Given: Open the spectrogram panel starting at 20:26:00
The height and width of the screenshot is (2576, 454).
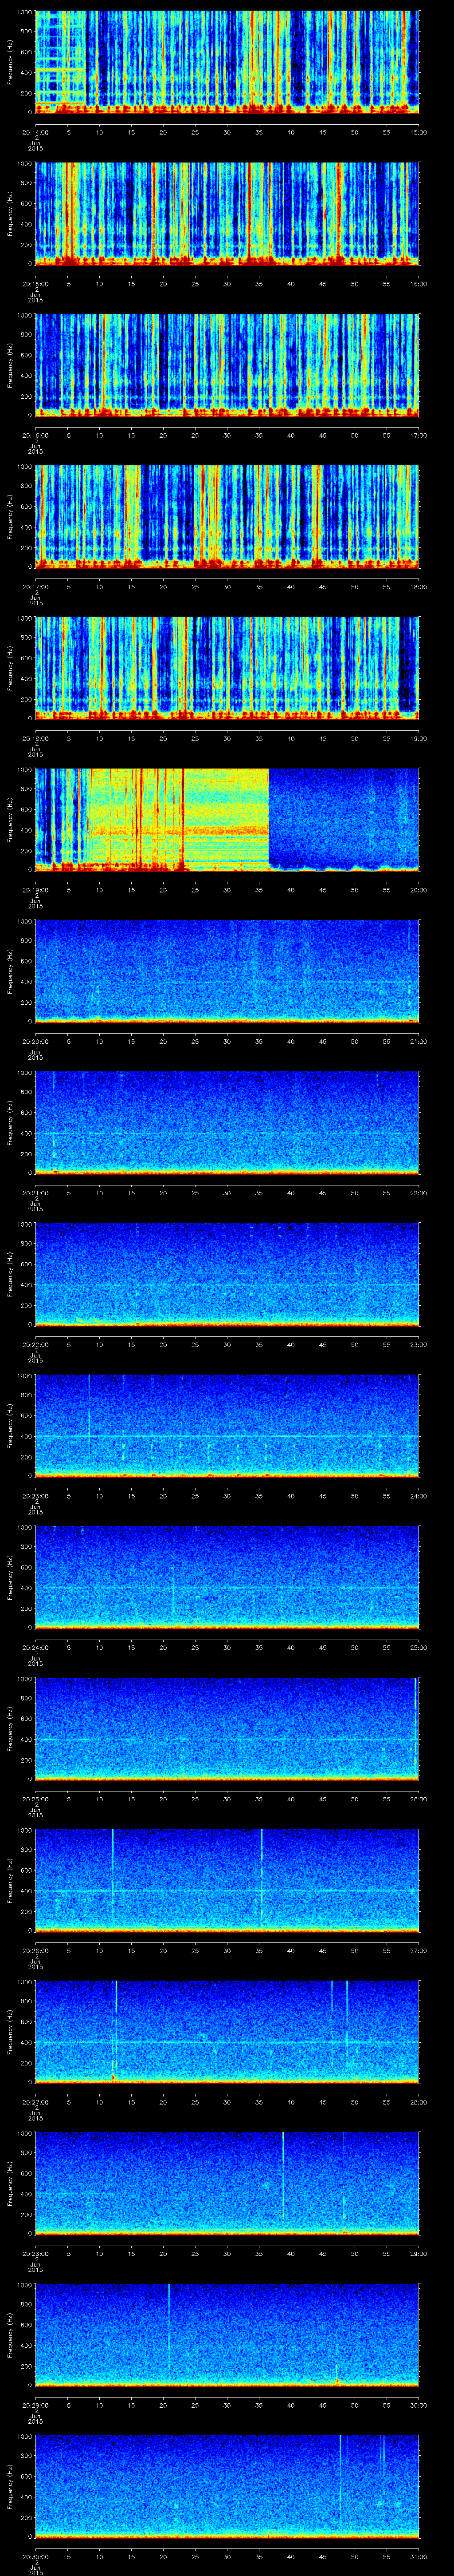Looking at the screenshot, I should click(227, 1880).
